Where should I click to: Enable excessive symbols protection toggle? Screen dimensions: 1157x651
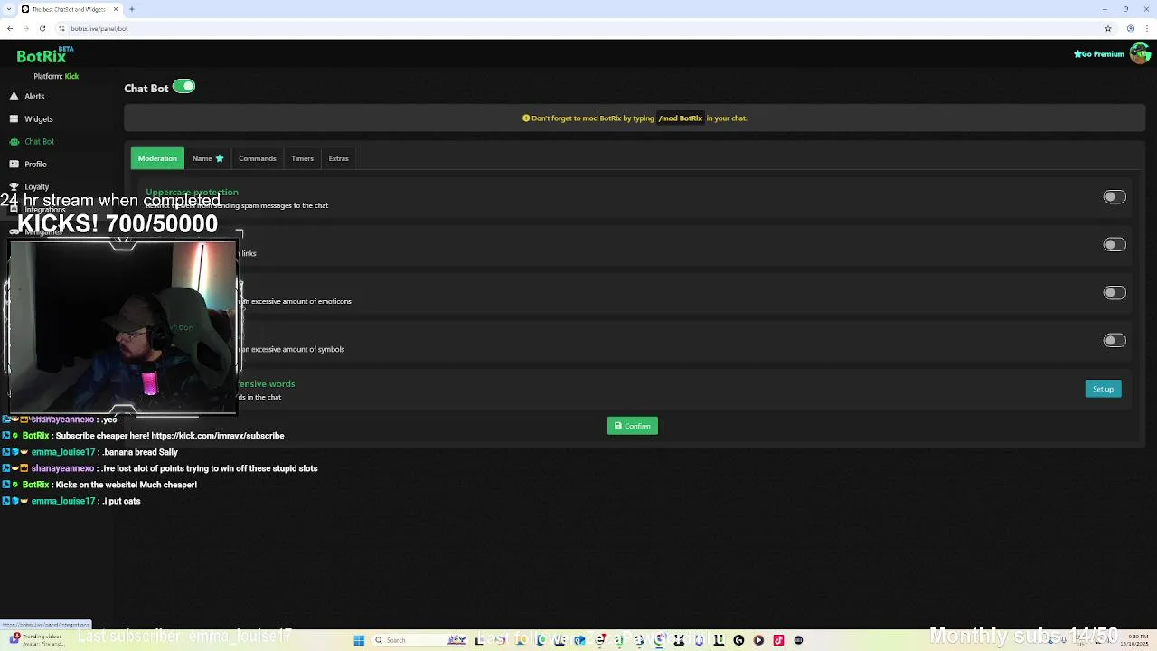1115,341
